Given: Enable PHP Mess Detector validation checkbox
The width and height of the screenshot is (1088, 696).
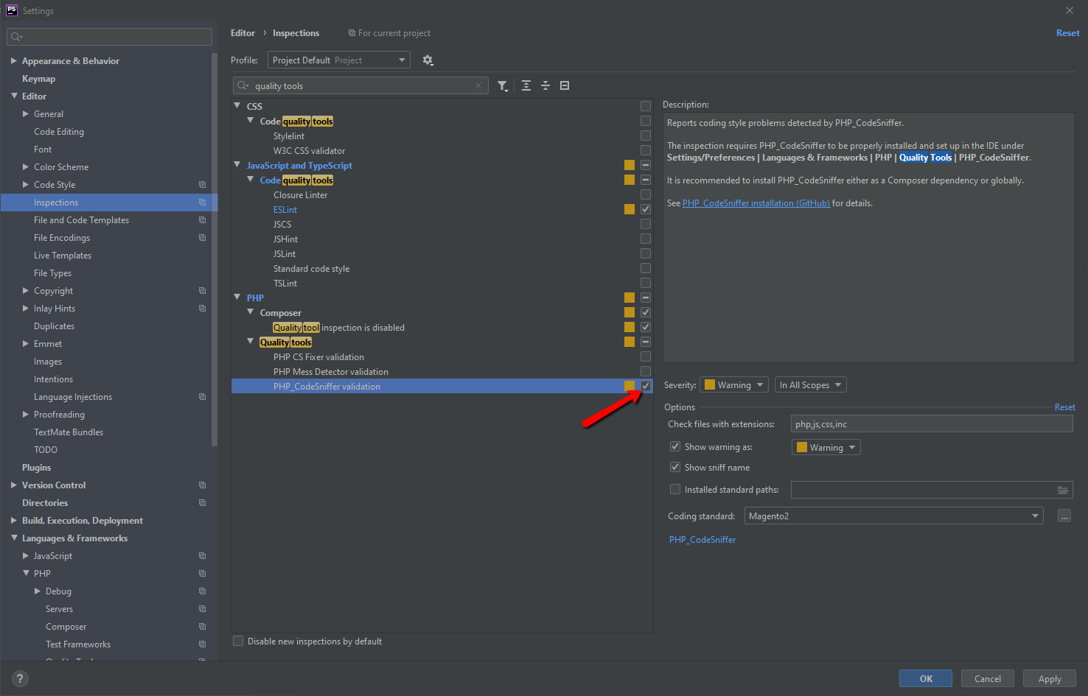Looking at the screenshot, I should pyautogui.click(x=646, y=371).
